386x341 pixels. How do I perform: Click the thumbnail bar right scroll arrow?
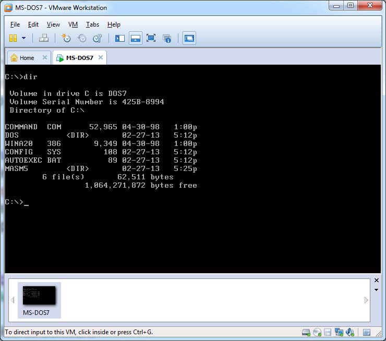pos(366,300)
